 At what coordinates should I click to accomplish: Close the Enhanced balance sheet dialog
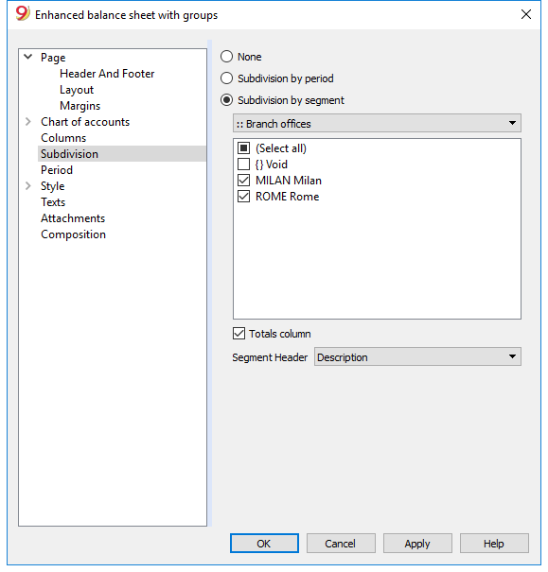pyautogui.click(x=525, y=14)
